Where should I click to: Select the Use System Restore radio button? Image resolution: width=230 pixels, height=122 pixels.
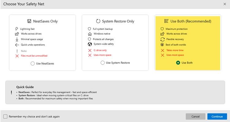102,63
